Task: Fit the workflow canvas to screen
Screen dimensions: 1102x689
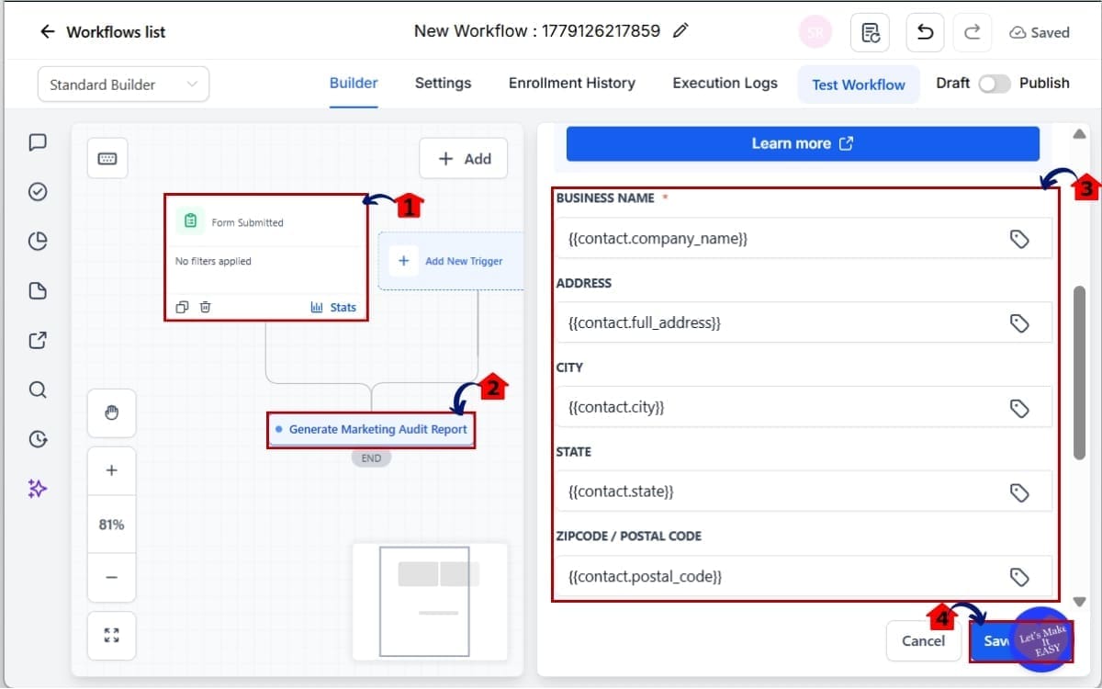Action: (x=112, y=635)
